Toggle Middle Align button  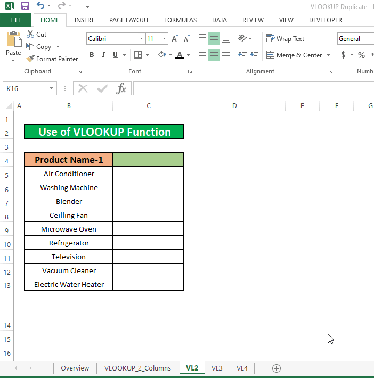(214, 38)
